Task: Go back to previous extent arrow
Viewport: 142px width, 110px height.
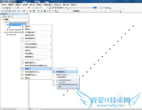Action: (19, 11)
